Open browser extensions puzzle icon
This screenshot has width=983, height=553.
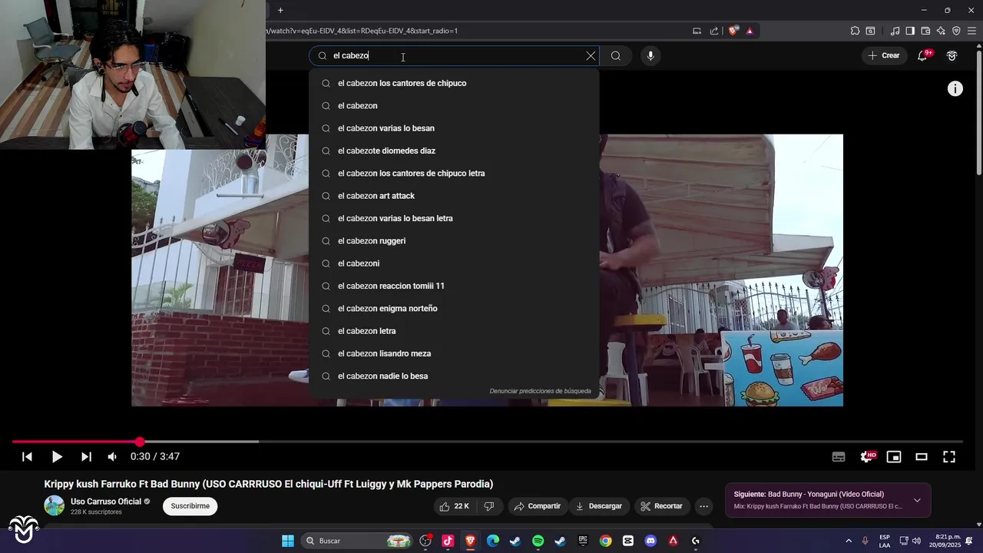(x=855, y=31)
